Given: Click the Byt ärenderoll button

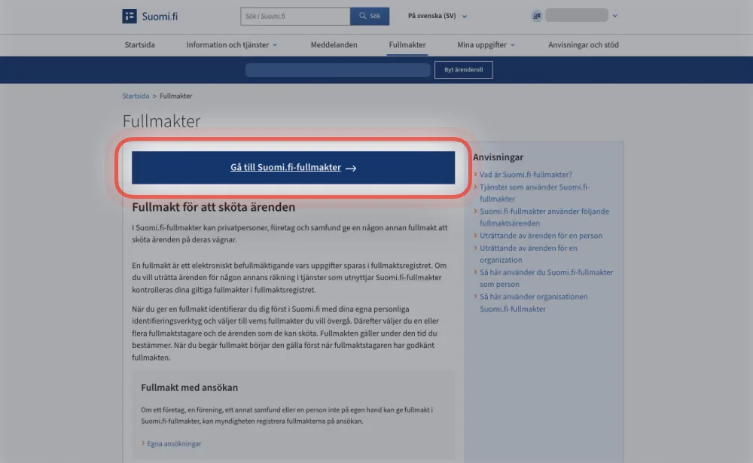Looking at the screenshot, I should [x=463, y=70].
